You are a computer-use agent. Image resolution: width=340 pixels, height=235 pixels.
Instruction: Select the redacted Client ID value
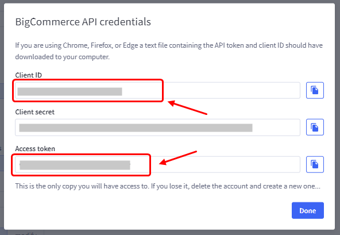coord(69,91)
